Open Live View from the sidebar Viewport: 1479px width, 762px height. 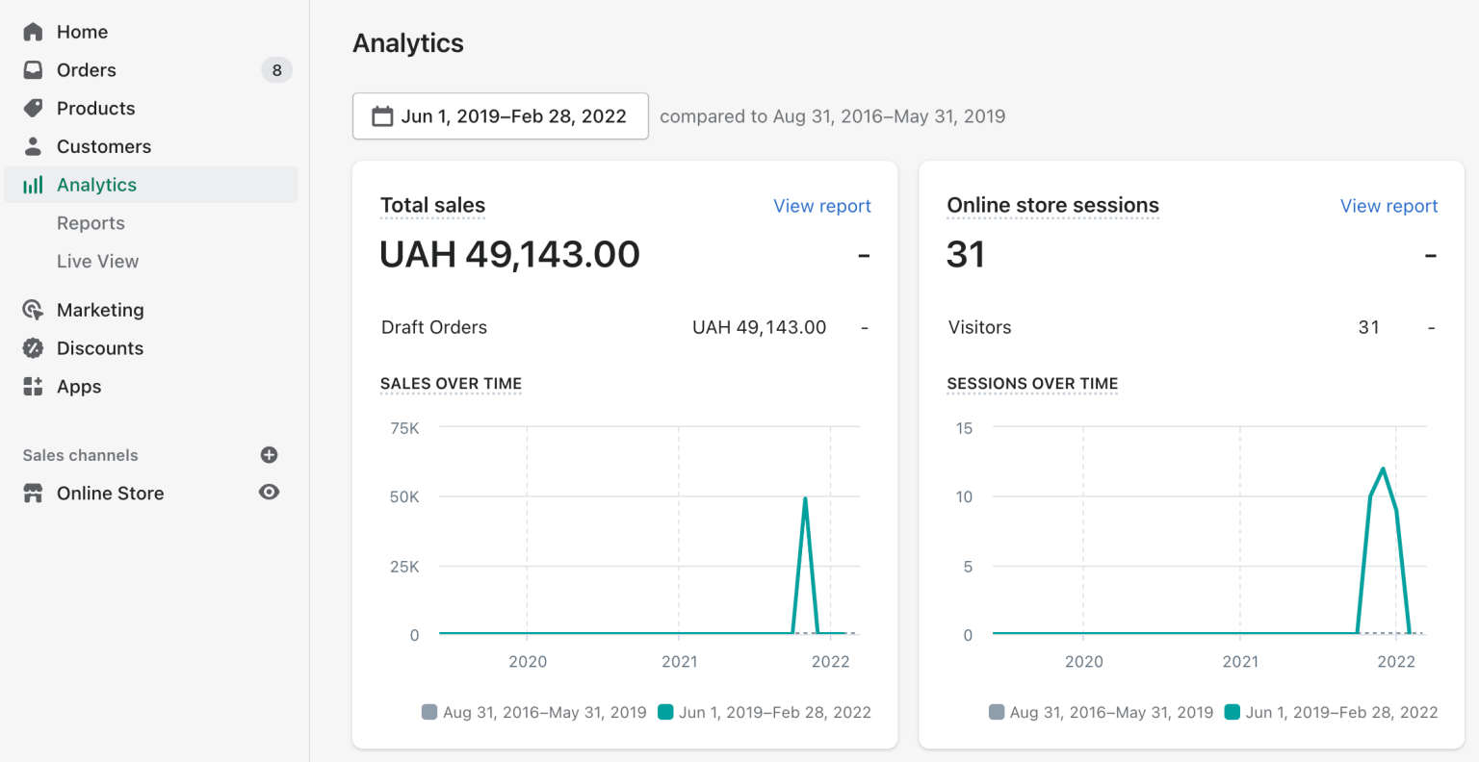(97, 261)
